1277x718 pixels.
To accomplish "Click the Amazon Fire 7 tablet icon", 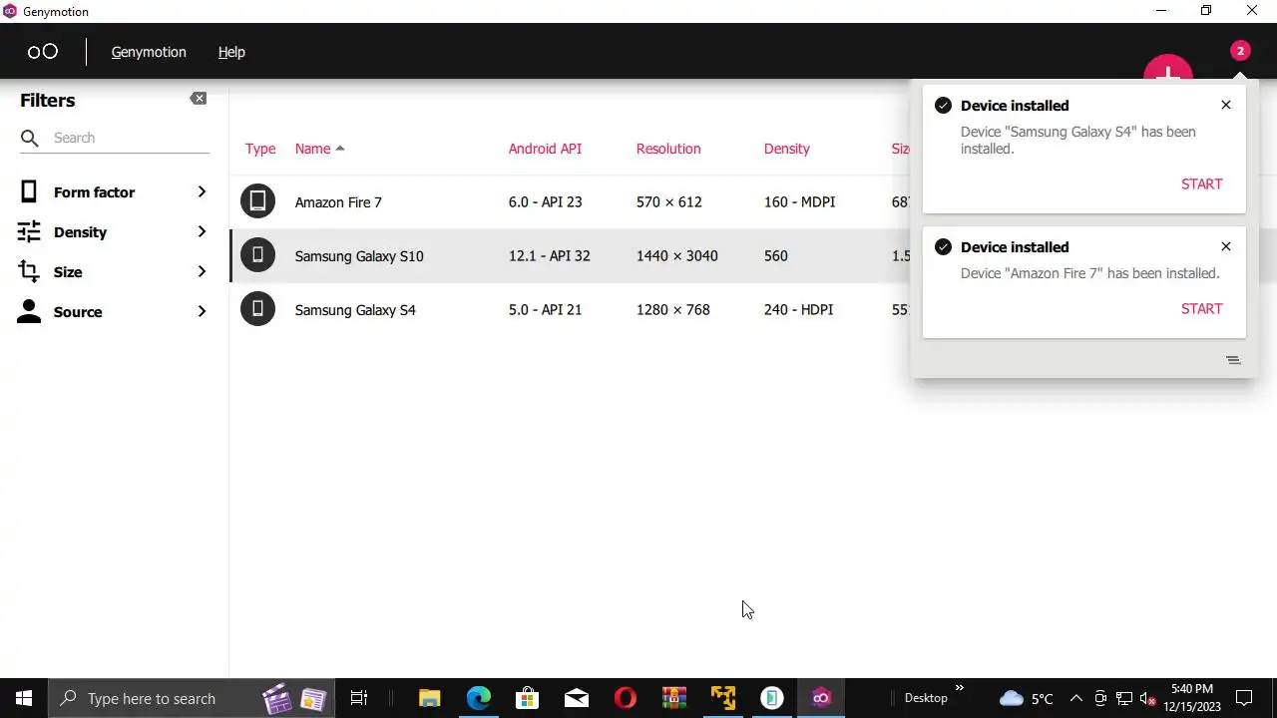I will [257, 201].
